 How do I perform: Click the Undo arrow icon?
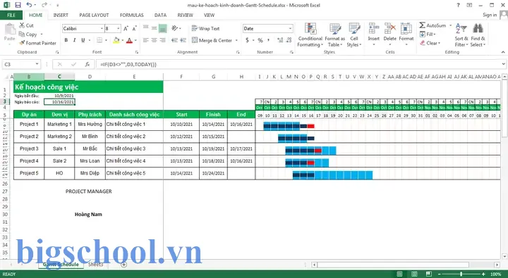[29, 5]
